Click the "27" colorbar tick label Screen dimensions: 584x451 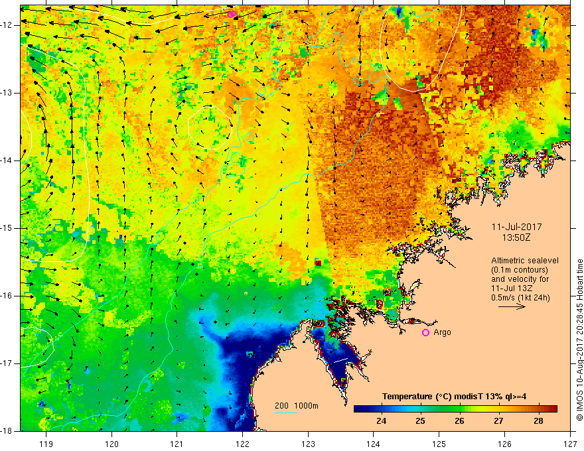(498, 421)
